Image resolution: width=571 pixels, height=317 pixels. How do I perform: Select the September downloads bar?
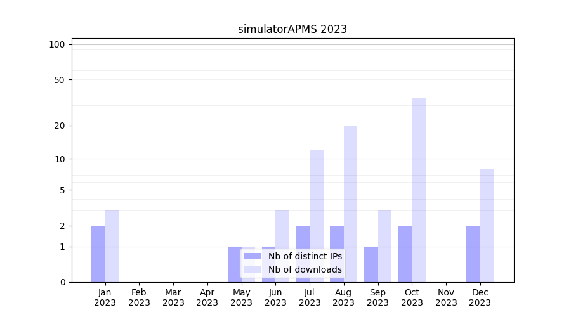click(384, 246)
